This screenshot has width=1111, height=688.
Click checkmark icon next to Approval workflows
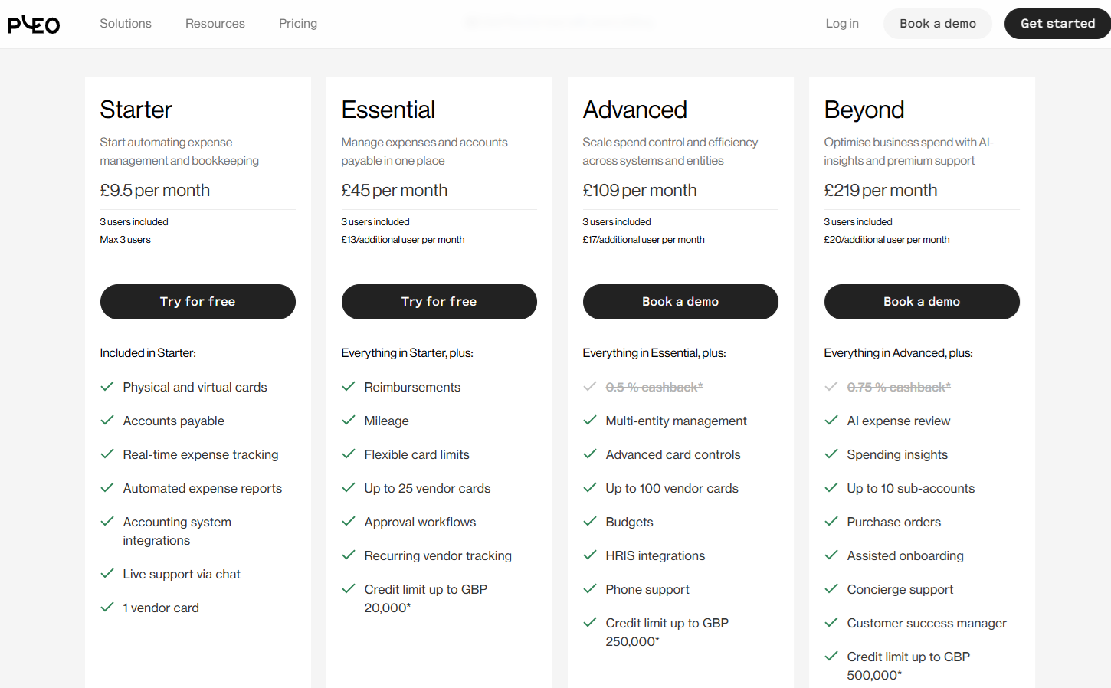pos(349,522)
